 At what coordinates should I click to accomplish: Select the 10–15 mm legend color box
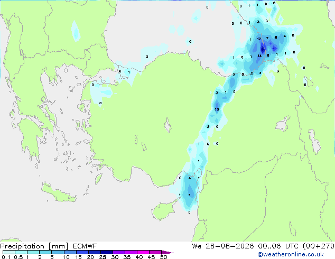pos(70,252)
